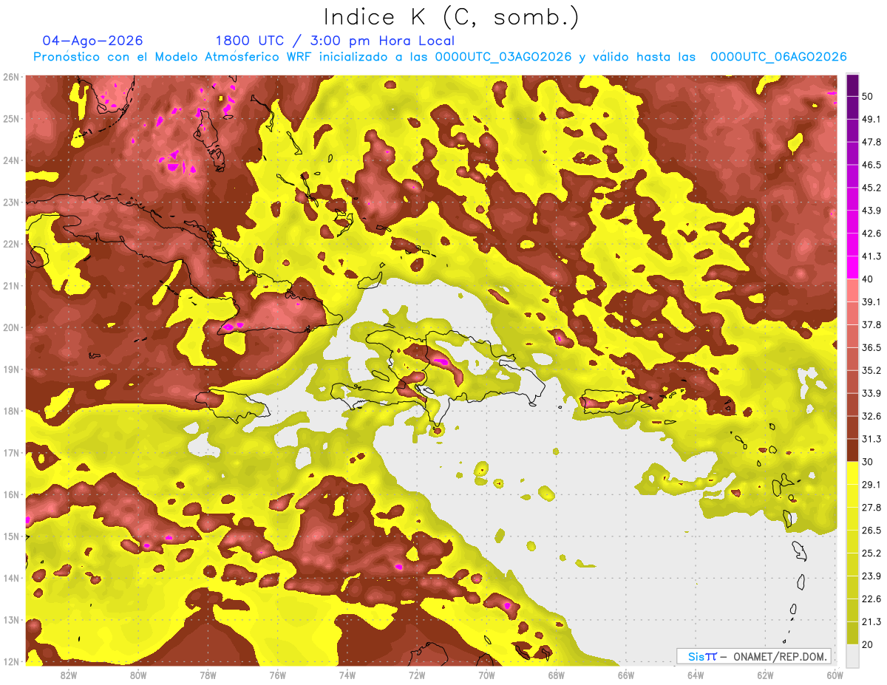Screen dimensions: 887x685
Task: Click the colorbar value "41.3"
Action: (x=871, y=256)
